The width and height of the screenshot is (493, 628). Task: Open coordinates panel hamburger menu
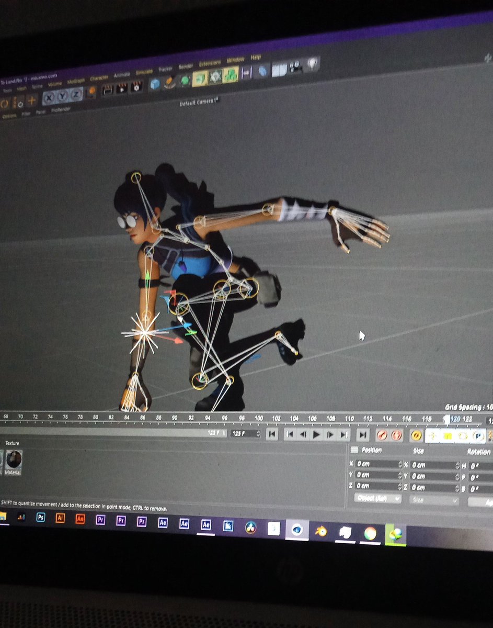click(354, 450)
